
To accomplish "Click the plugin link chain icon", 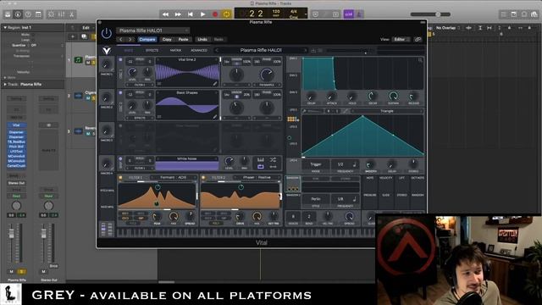I will [418, 40].
